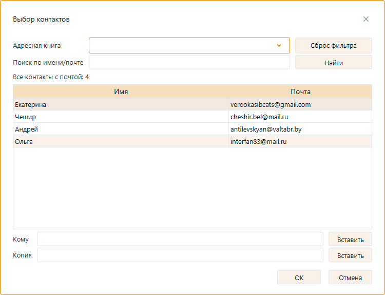The image size is (385, 295).
Task: Expand the address book dropdown arrow
Action: 279,46
